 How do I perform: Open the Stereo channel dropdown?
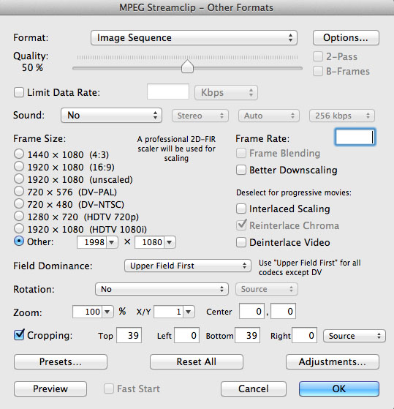(x=200, y=116)
